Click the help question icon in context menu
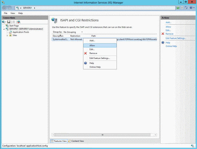This screenshot has width=197, height=149. click(x=85, y=63)
